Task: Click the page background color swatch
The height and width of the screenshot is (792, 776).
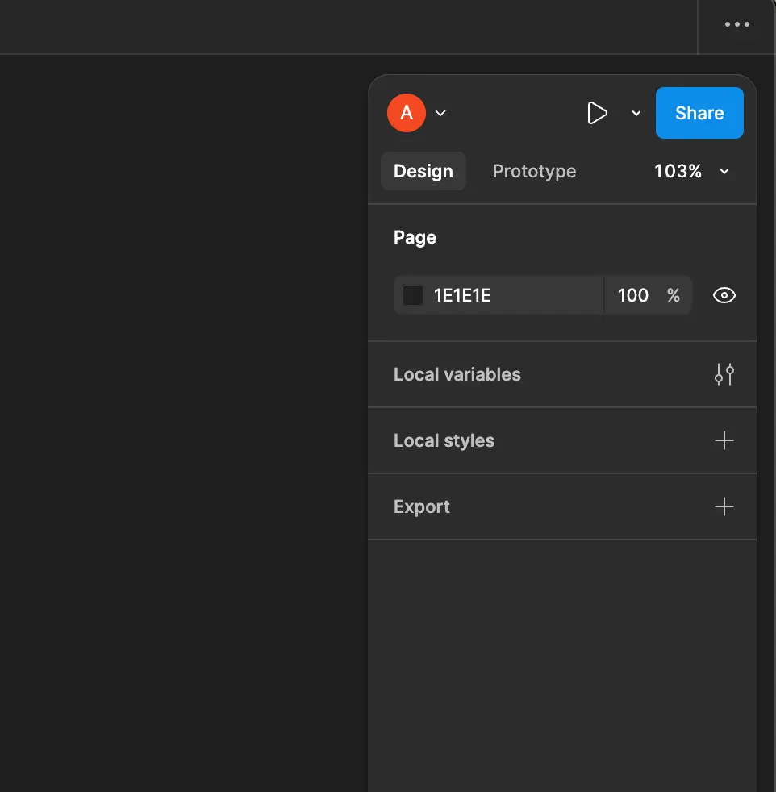Action: point(413,295)
